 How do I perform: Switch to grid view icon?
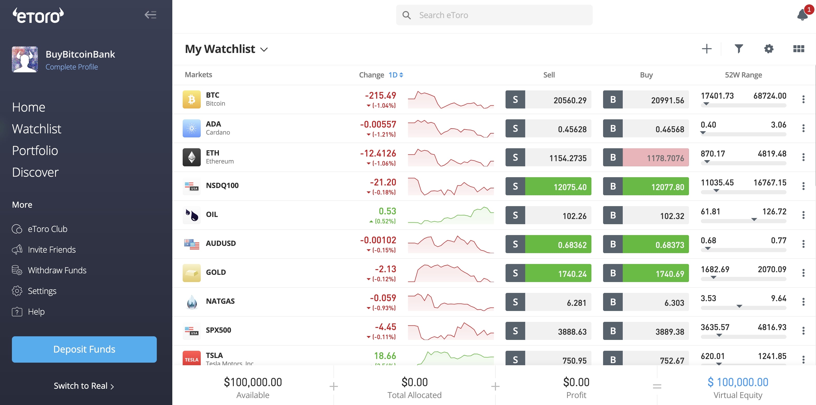799,49
